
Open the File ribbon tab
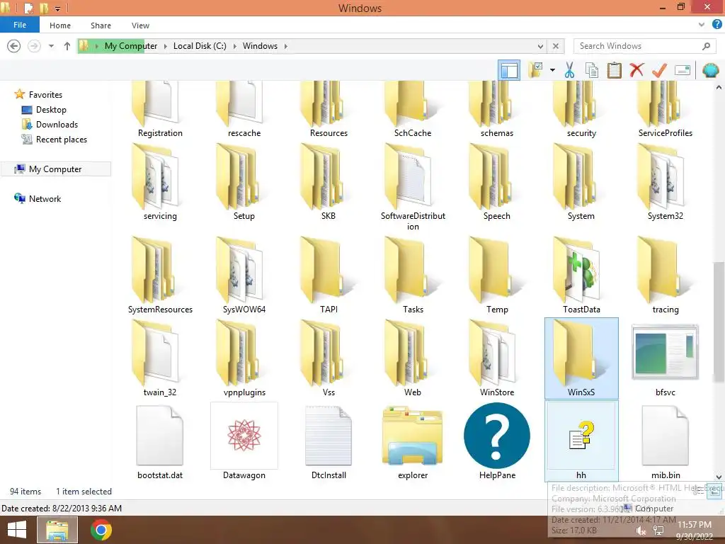point(20,25)
